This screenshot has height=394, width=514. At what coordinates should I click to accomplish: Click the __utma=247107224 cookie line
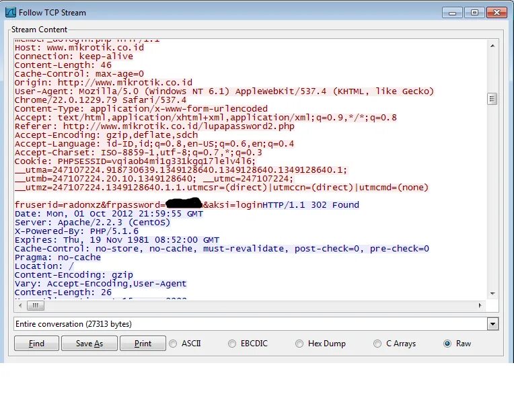pos(181,170)
